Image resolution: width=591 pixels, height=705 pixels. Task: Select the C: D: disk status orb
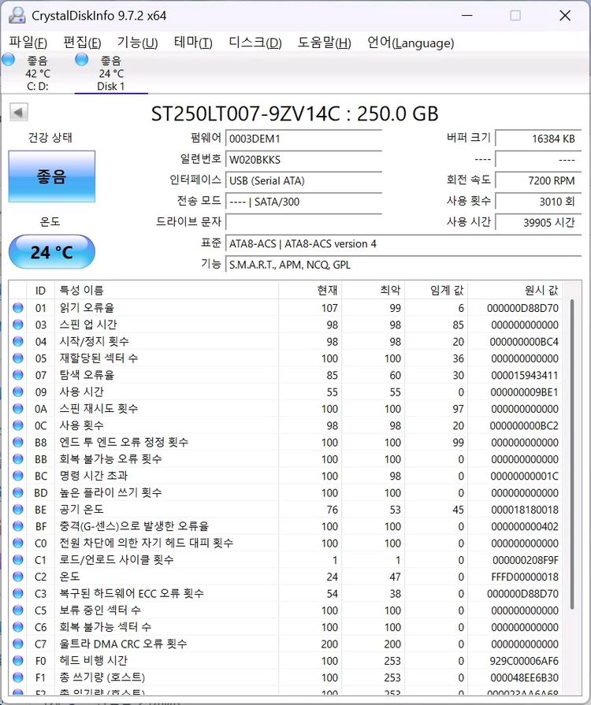[8, 59]
